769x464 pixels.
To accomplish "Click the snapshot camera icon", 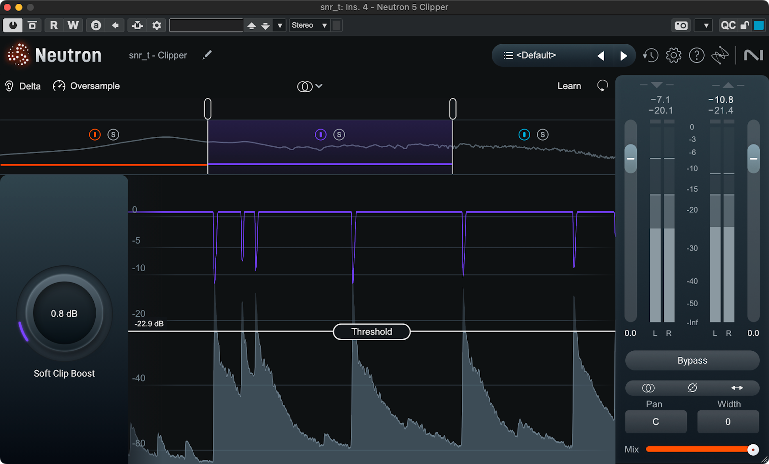I will click(681, 25).
